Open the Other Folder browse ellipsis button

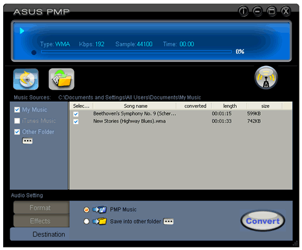[x=27, y=141]
